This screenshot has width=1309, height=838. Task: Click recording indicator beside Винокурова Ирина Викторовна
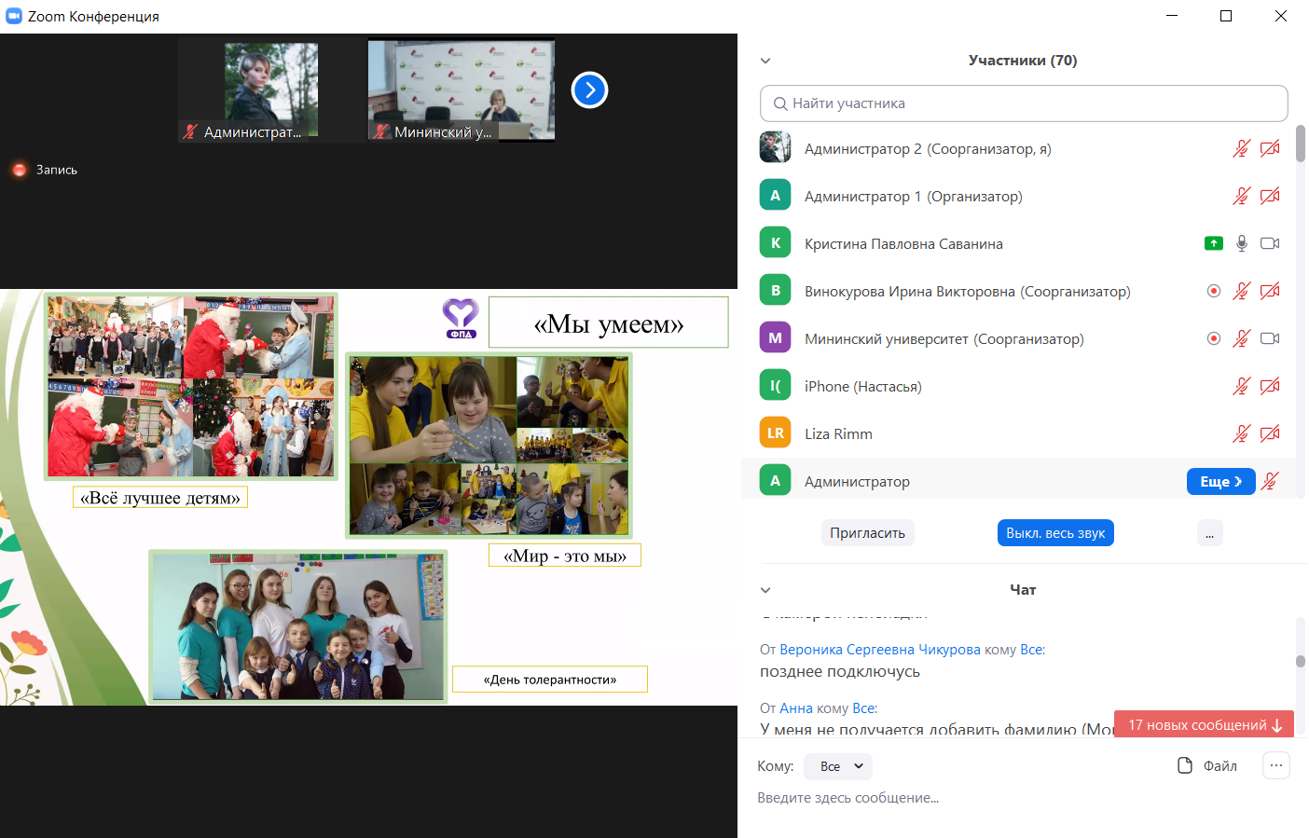point(1213,291)
